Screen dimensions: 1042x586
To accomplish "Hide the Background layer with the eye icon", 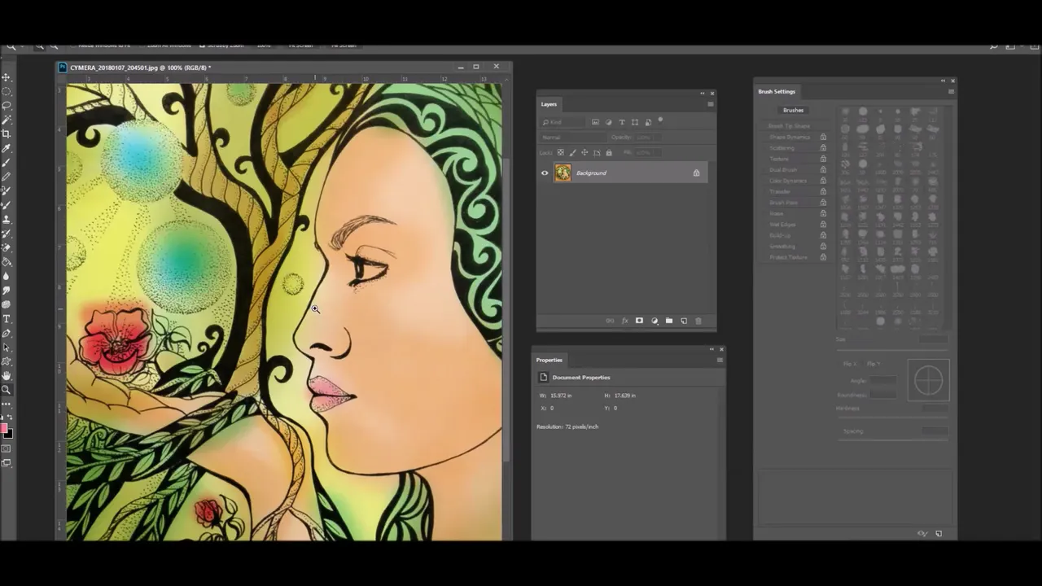I will click(545, 173).
